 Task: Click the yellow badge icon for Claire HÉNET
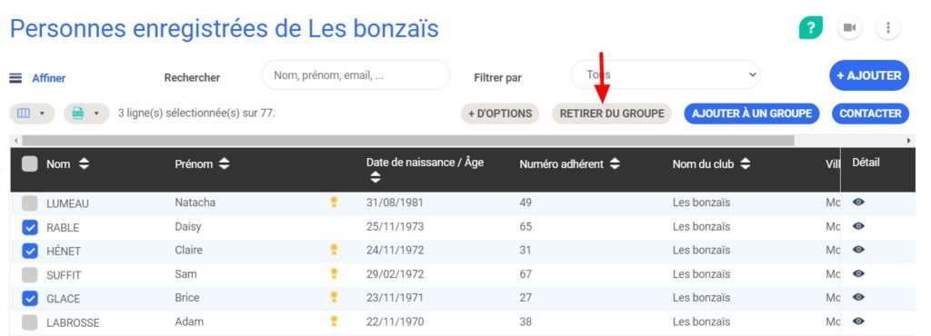point(335,250)
